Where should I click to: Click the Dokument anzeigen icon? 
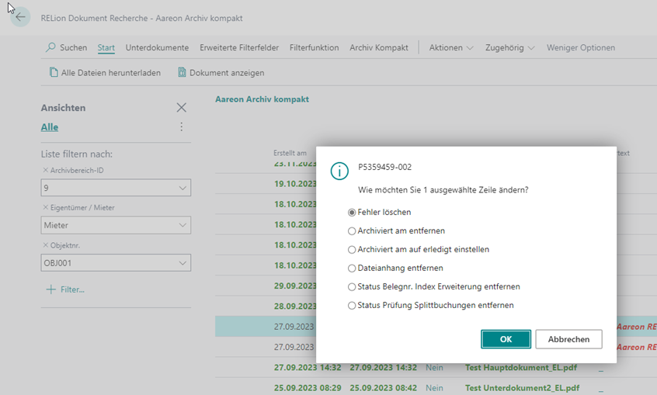[182, 73]
